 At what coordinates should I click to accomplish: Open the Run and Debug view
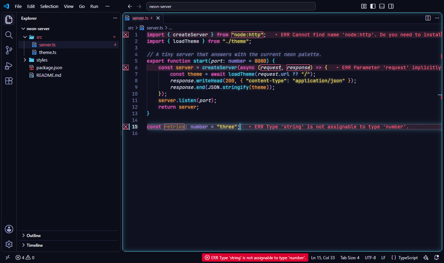click(9, 65)
